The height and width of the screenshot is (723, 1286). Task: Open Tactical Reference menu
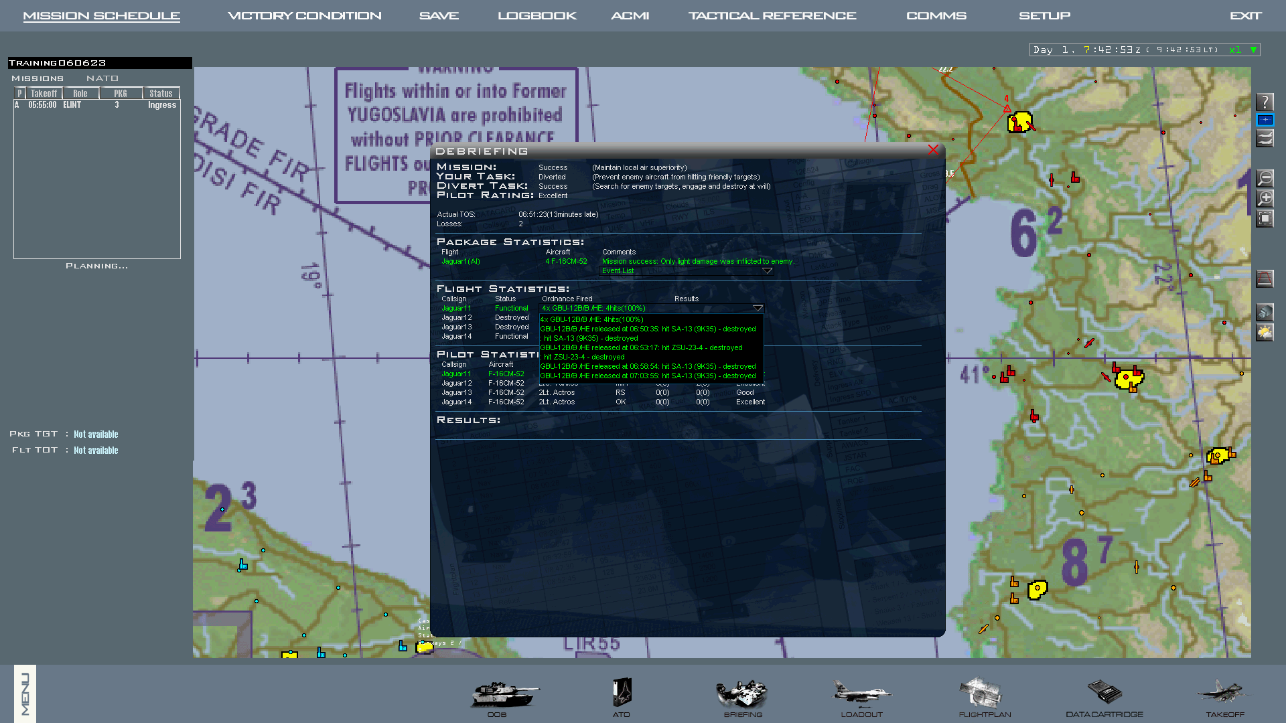[772, 15]
